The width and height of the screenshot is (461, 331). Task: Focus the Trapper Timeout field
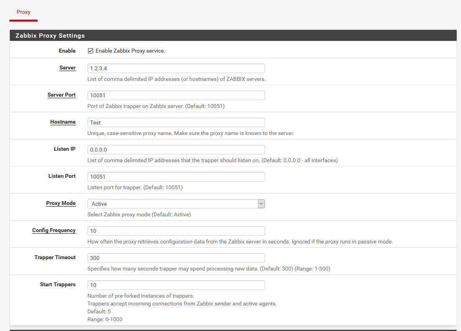coord(176,258)
